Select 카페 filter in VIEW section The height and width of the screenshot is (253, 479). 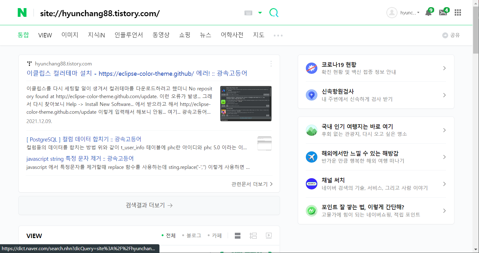click(x=215, y=236)
